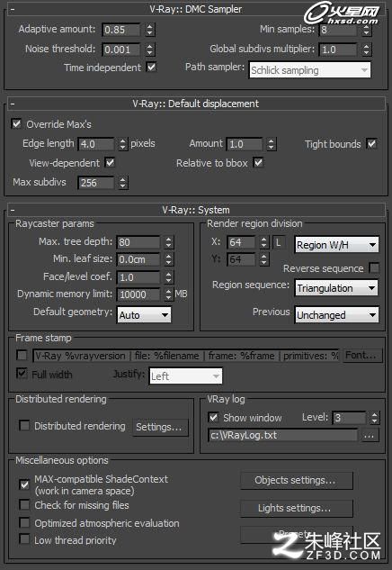Click the Noise threshold spinner arrows
The height and width of the screenshot is (570, 392).
point(150,50)
